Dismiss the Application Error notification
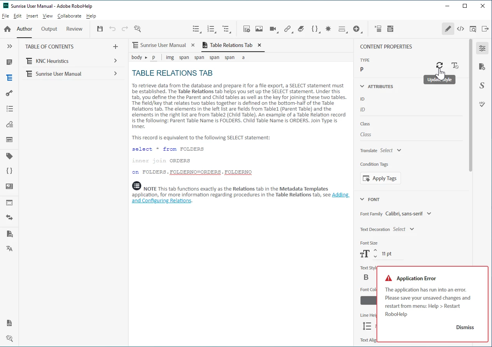Screen dimensions: 492x347 point(465,327)
